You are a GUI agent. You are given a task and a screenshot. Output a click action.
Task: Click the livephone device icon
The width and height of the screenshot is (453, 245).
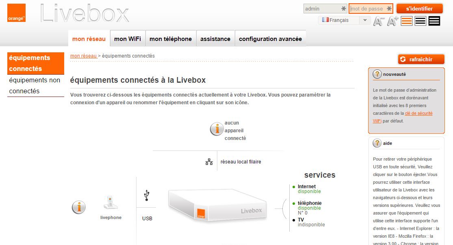click(111, 202)
